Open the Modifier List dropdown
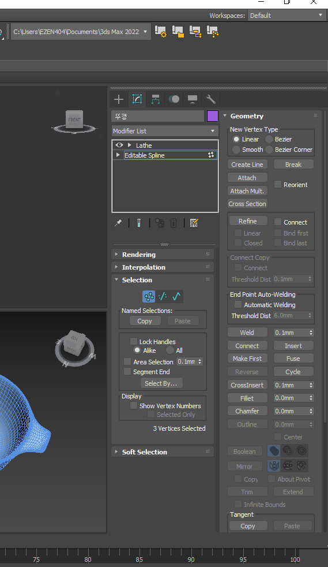Screen dimensions: 328x567 [164, 131]
